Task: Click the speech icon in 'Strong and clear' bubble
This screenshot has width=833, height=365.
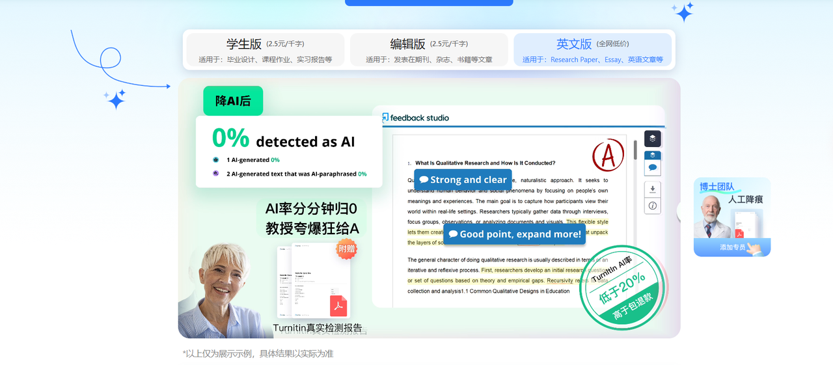Action: [424, 180]
